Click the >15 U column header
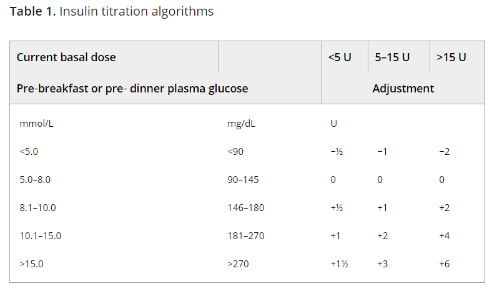Screen dimensions: 497x291 [451, 57]
